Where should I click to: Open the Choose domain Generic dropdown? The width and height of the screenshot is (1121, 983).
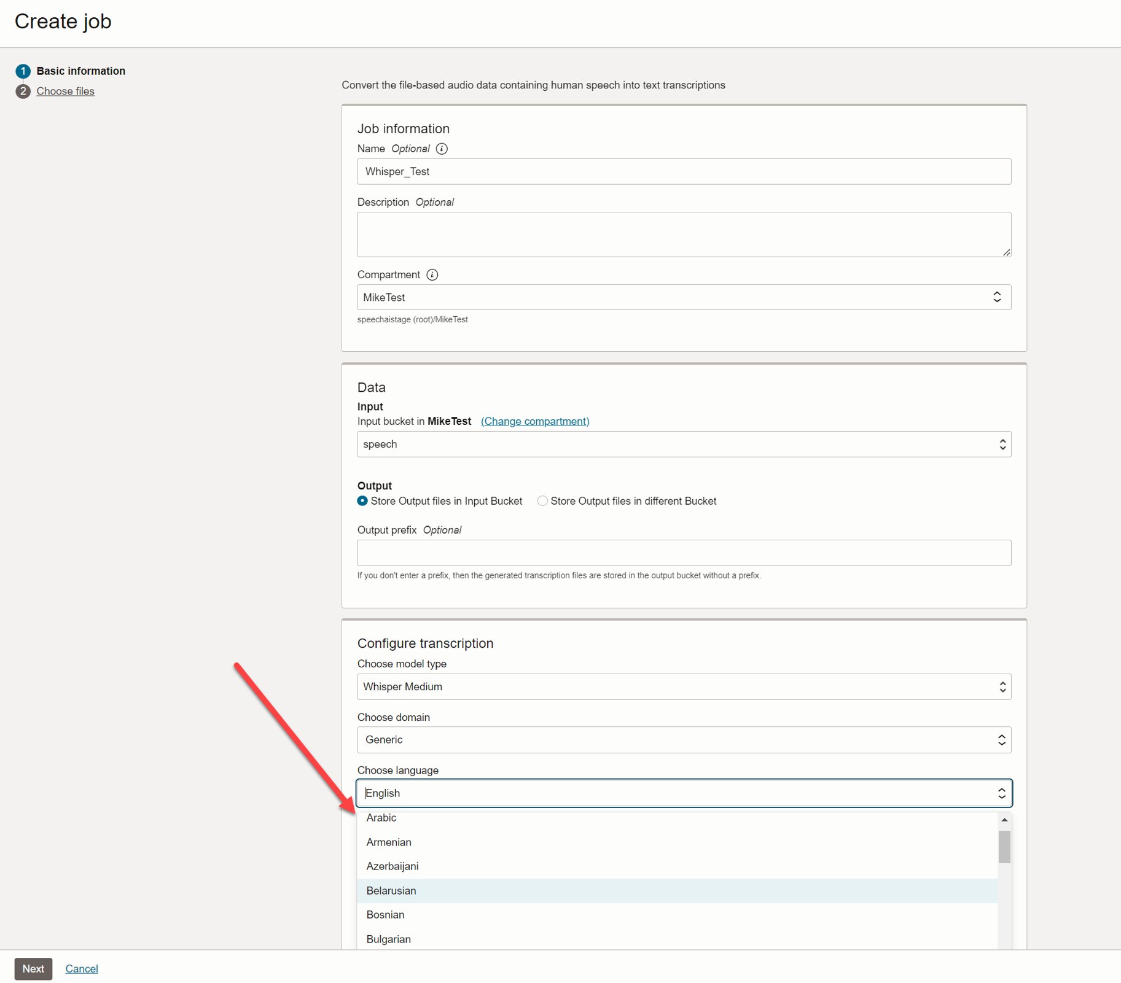pos(684,740)
